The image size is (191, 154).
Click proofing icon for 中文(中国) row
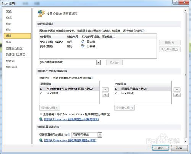click(x=83, y=41)
